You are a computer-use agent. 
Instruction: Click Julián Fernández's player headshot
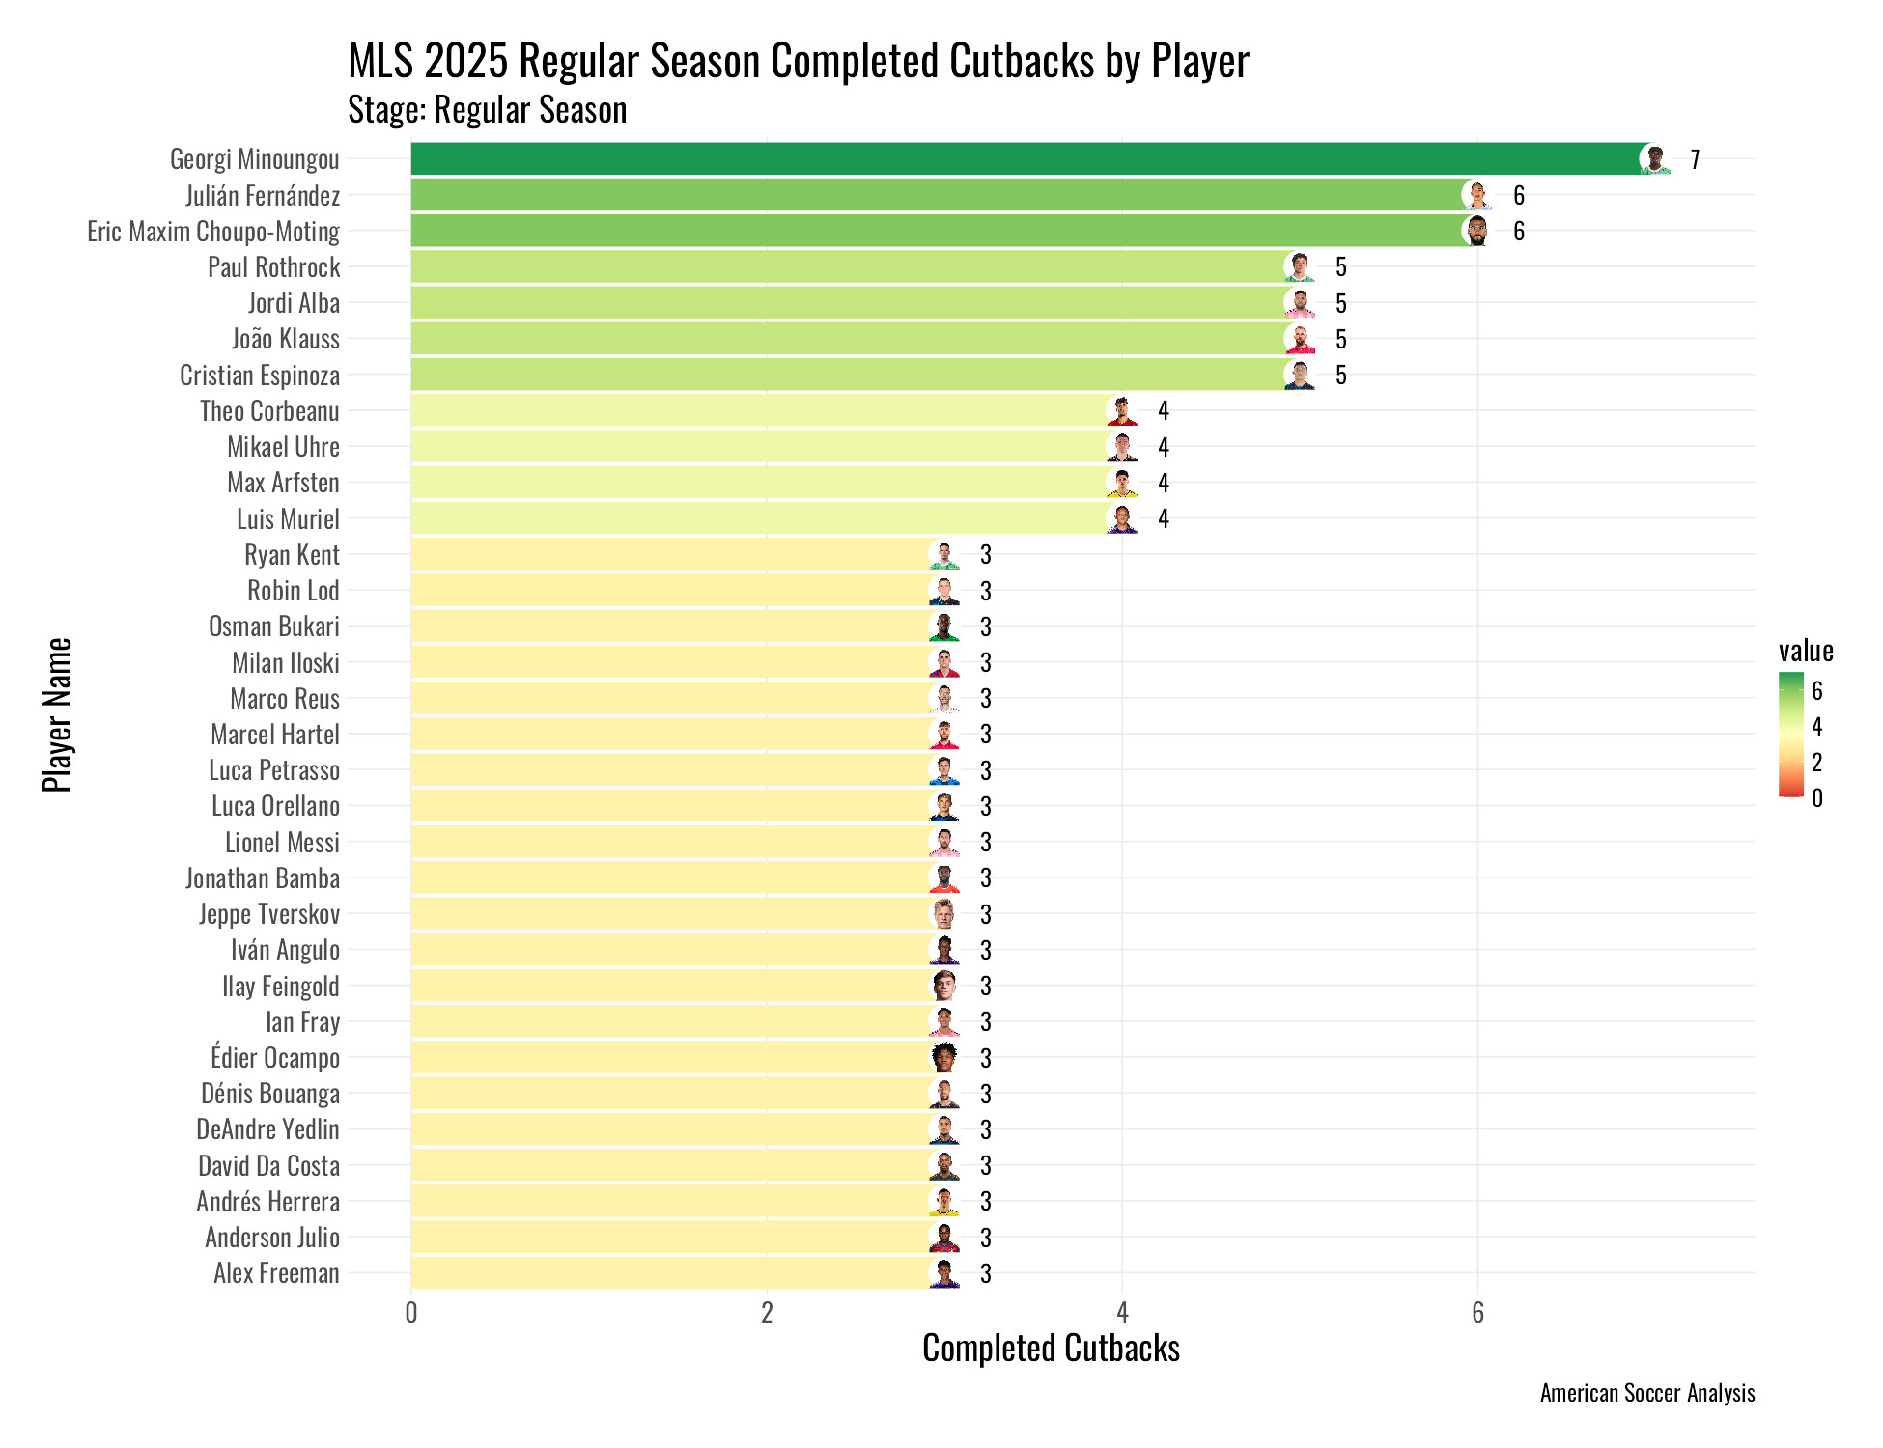click(x=1476, y=195)
